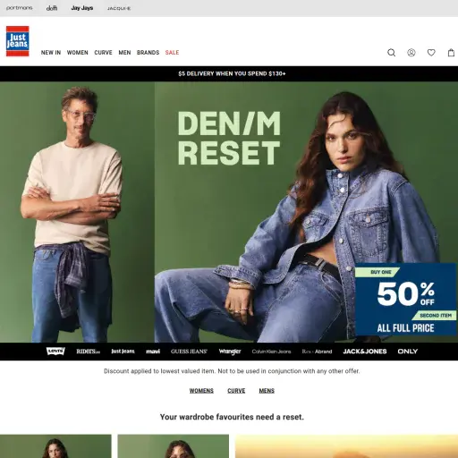Select the Riders brand logo

pos(88,352)
